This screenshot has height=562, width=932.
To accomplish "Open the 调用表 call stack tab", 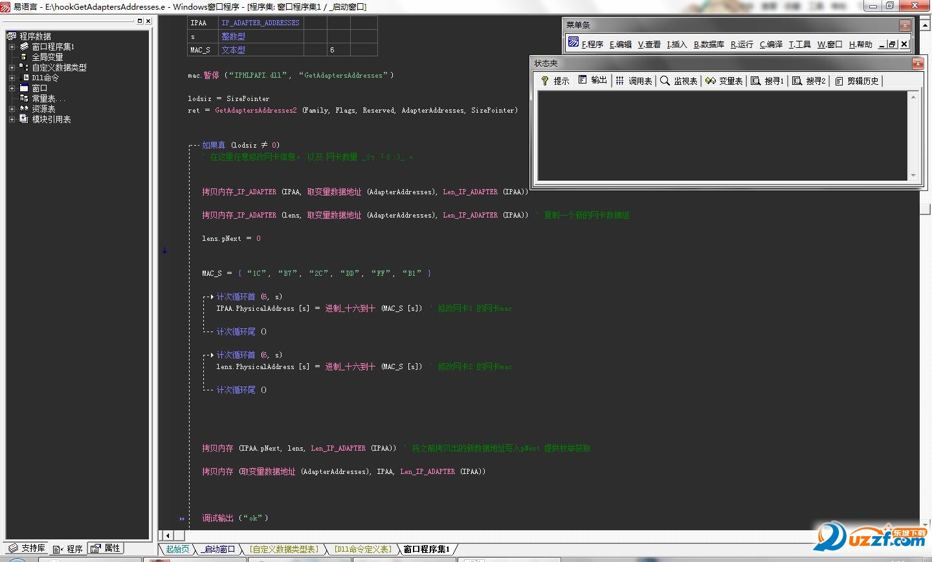I will [x=634, y=81].
